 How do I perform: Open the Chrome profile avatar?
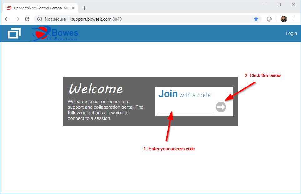coord(284,19)
